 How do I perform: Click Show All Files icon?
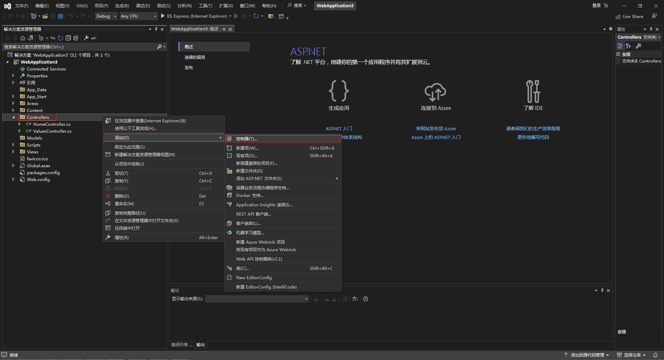[76, 38]
